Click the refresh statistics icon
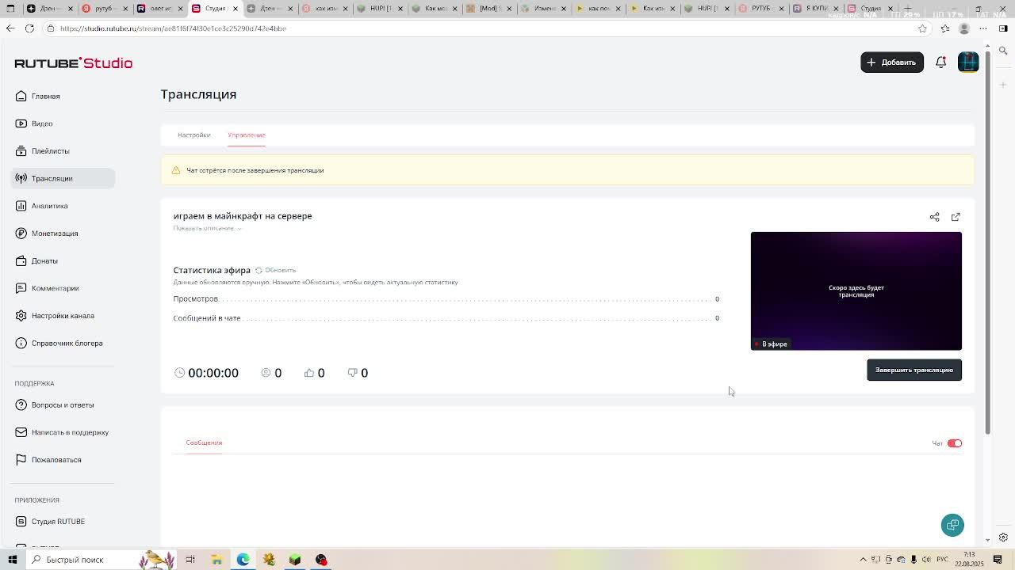The height and width of the screenshot is (570, 1015). click(259, 270)
